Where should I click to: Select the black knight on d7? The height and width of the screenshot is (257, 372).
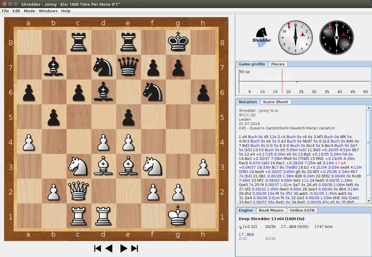coord(103,67)
